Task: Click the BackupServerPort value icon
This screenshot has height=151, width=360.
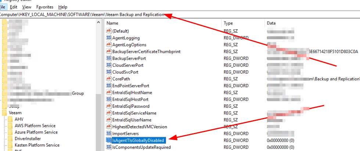Action: point(109,58)
